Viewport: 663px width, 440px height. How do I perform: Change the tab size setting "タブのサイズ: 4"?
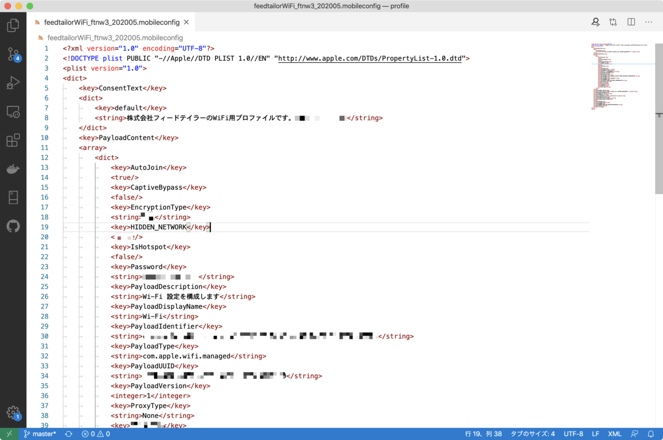533,434
